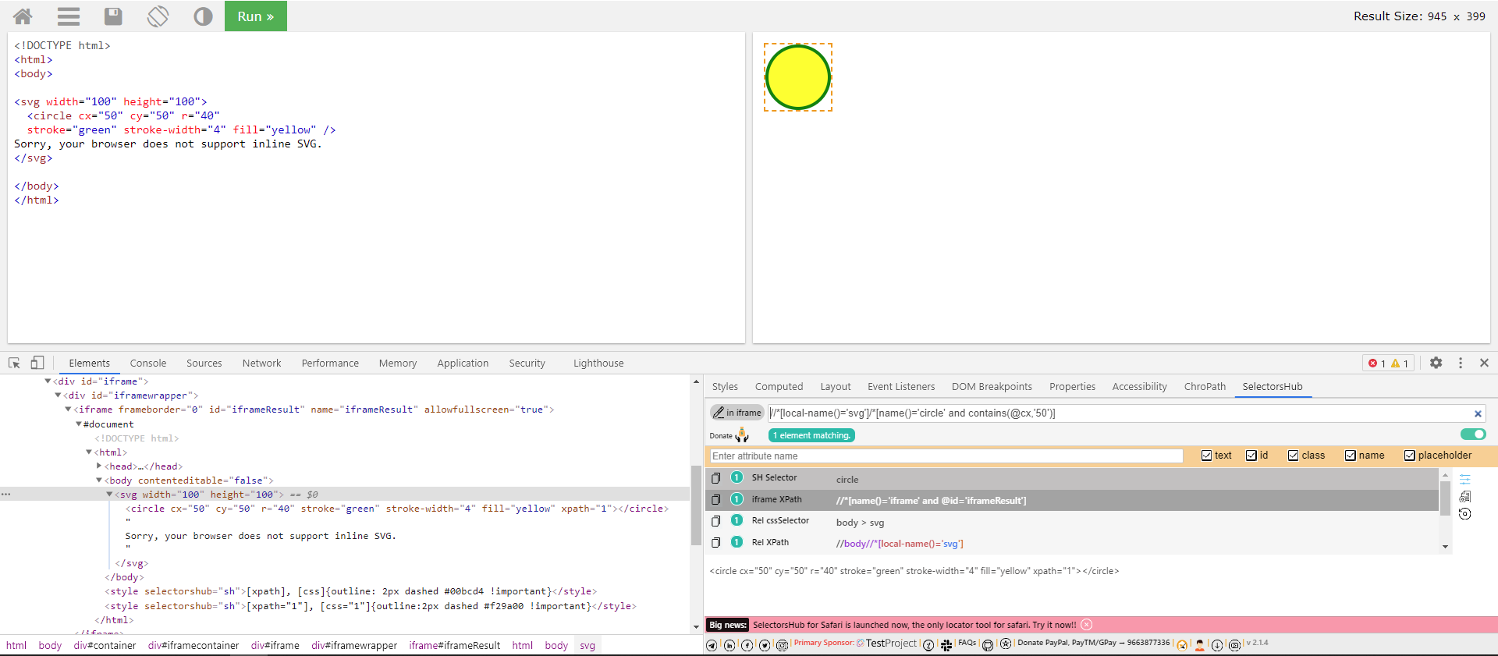
Task: Rotate the editor orientation
Action: click(x=158, y=16)
